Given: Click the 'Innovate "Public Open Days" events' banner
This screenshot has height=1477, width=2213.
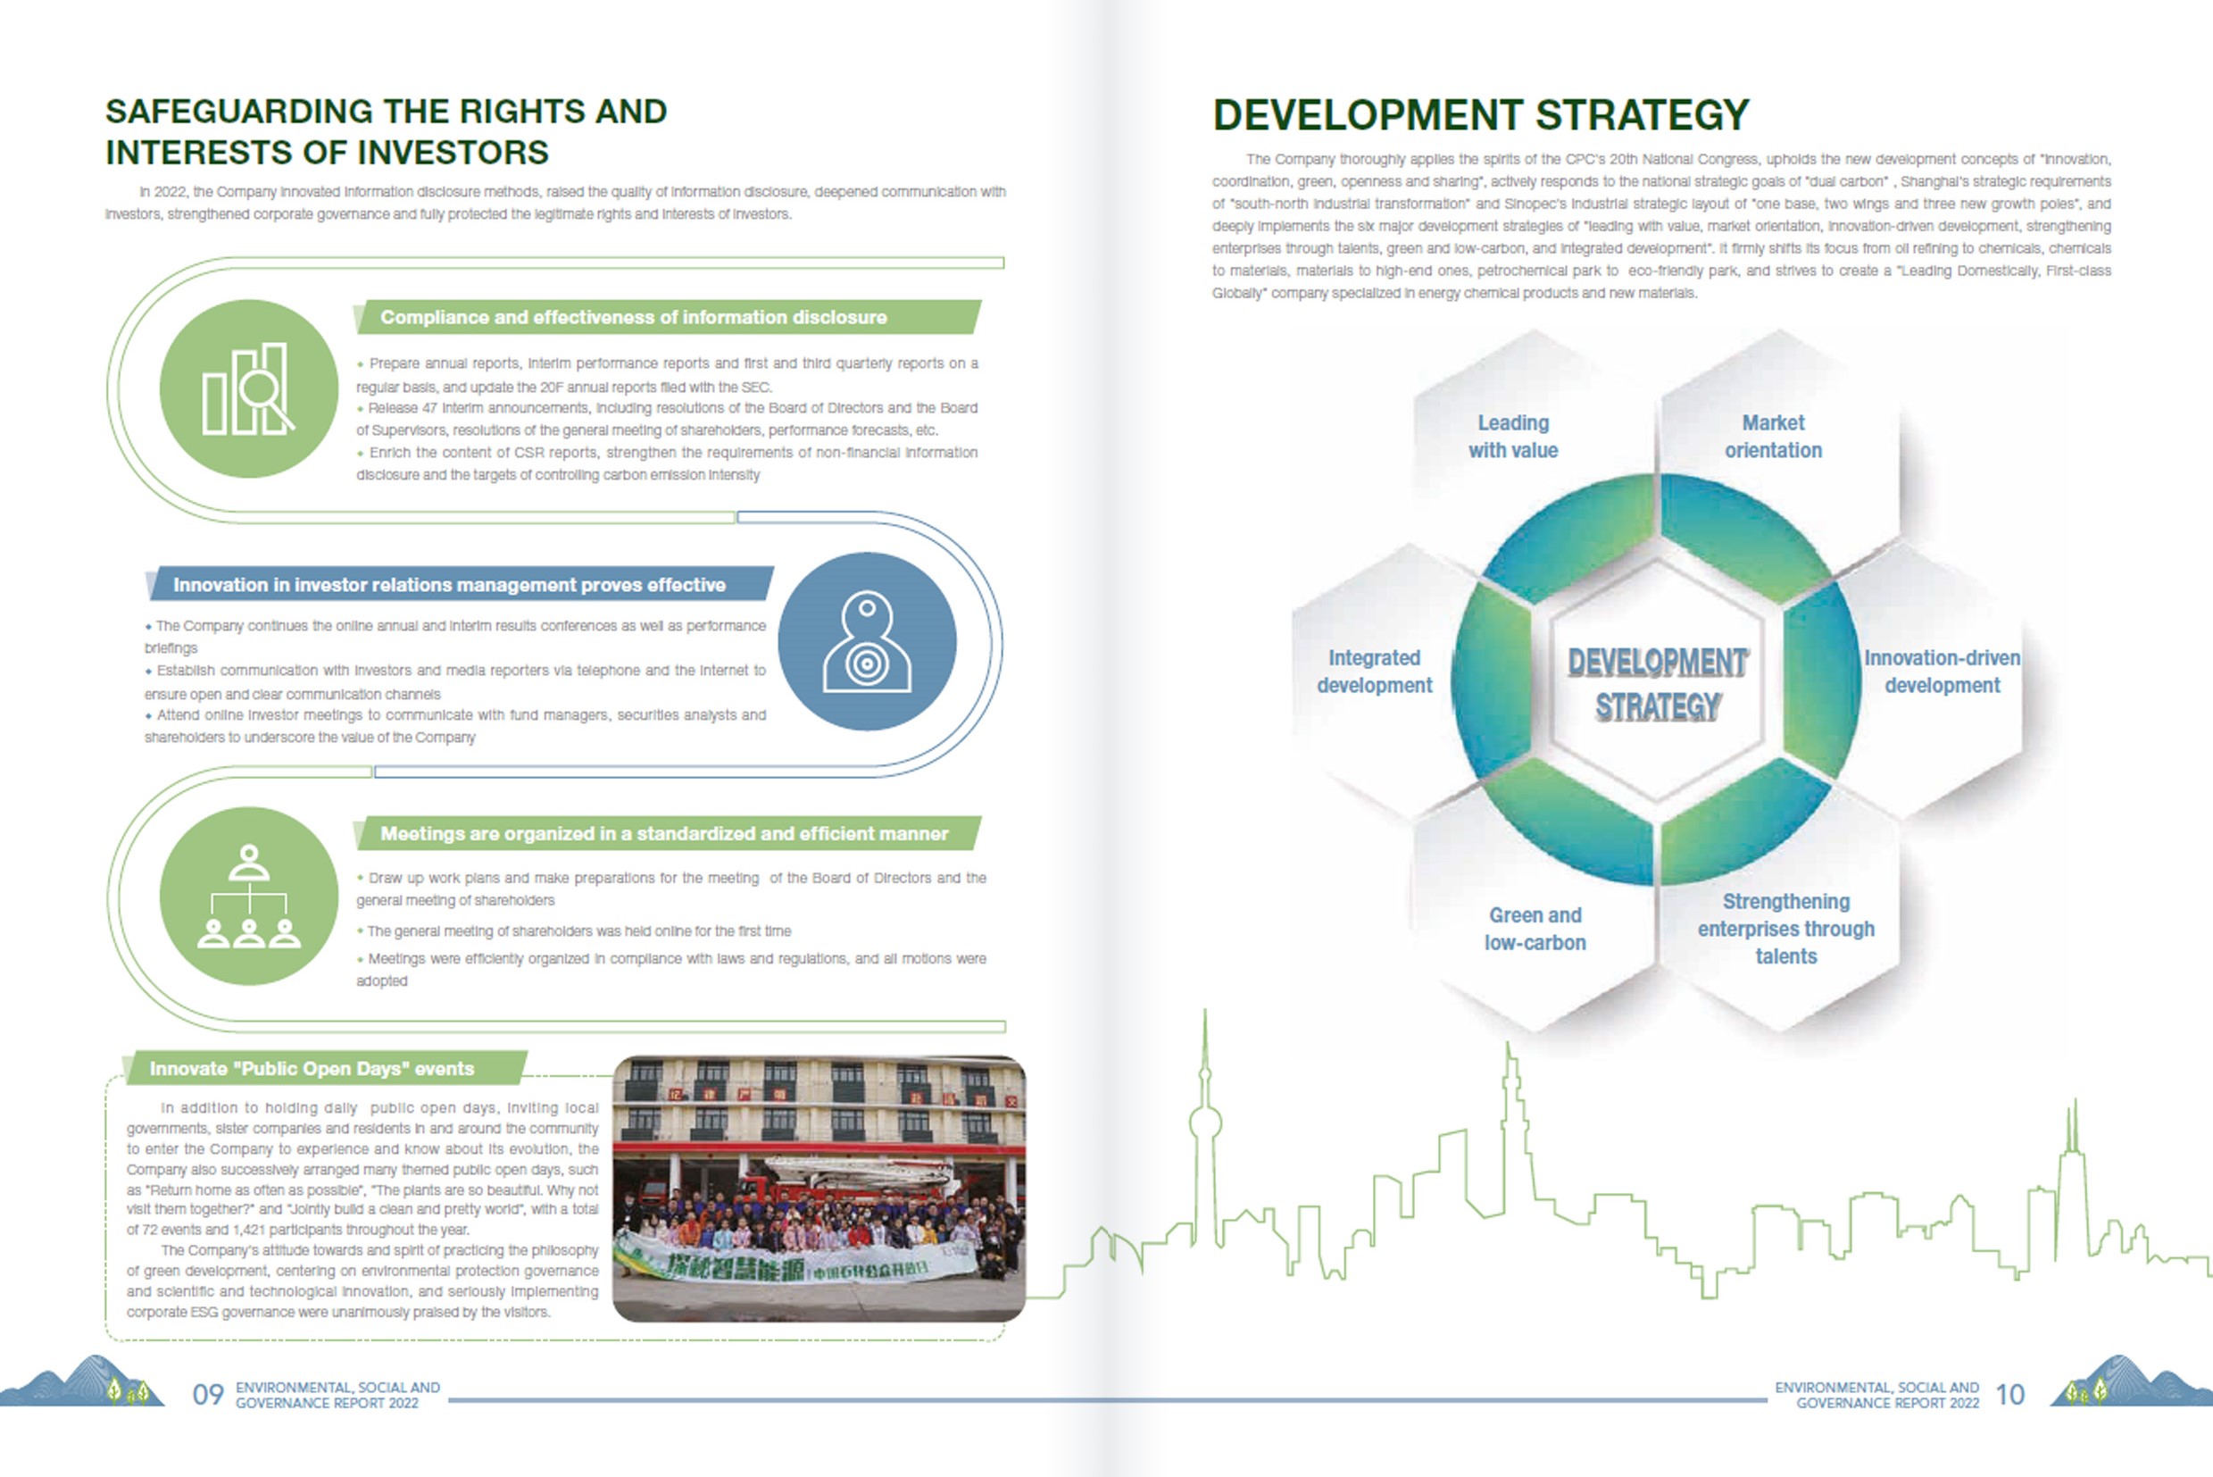Looking at the screenshot, I should (x=325, y=1068).
